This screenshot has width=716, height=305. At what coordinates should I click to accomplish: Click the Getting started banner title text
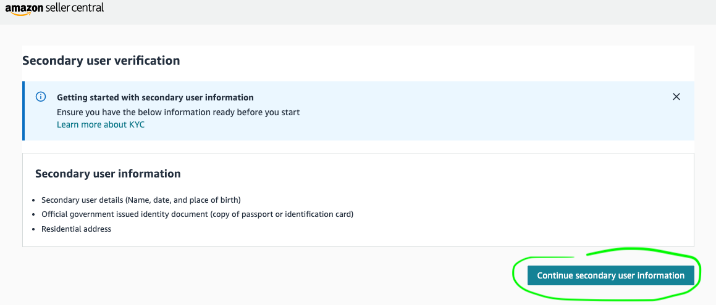click(155, 97)
